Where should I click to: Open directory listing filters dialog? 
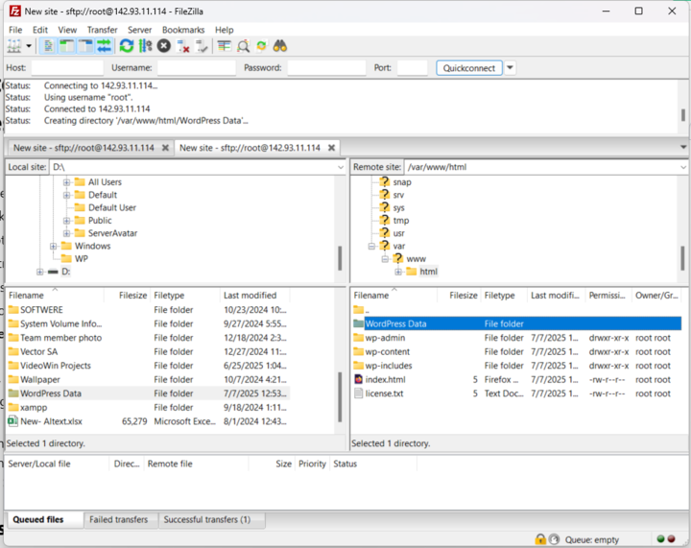[x=225, y=46]
